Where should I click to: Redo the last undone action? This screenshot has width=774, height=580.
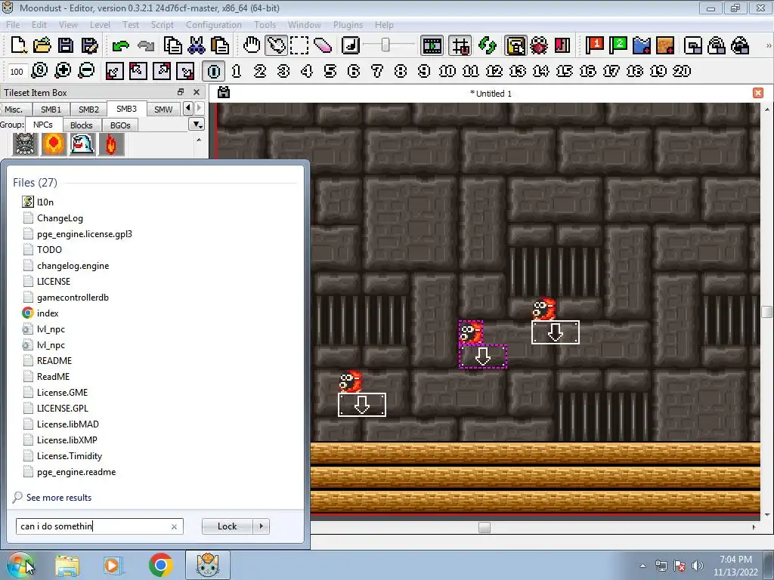point(146,45)
